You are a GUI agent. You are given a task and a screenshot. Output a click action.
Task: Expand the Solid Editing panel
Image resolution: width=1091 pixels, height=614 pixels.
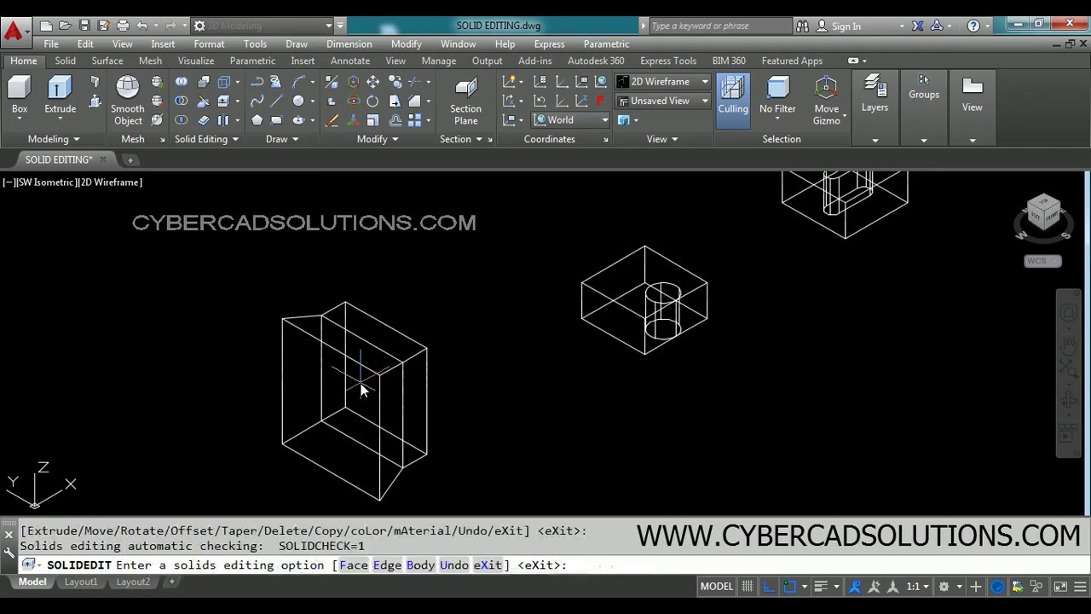206,139
